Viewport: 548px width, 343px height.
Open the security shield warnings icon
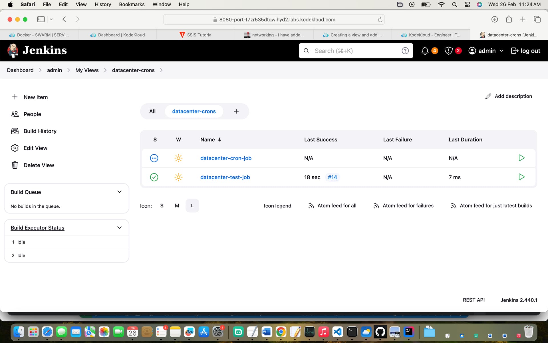(448, 51)
